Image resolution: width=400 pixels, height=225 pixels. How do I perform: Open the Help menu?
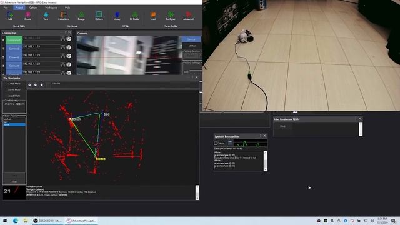coord(67,7)
